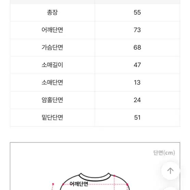
Task: Click the 암홀단면 value 24
Action: point(137,100)
